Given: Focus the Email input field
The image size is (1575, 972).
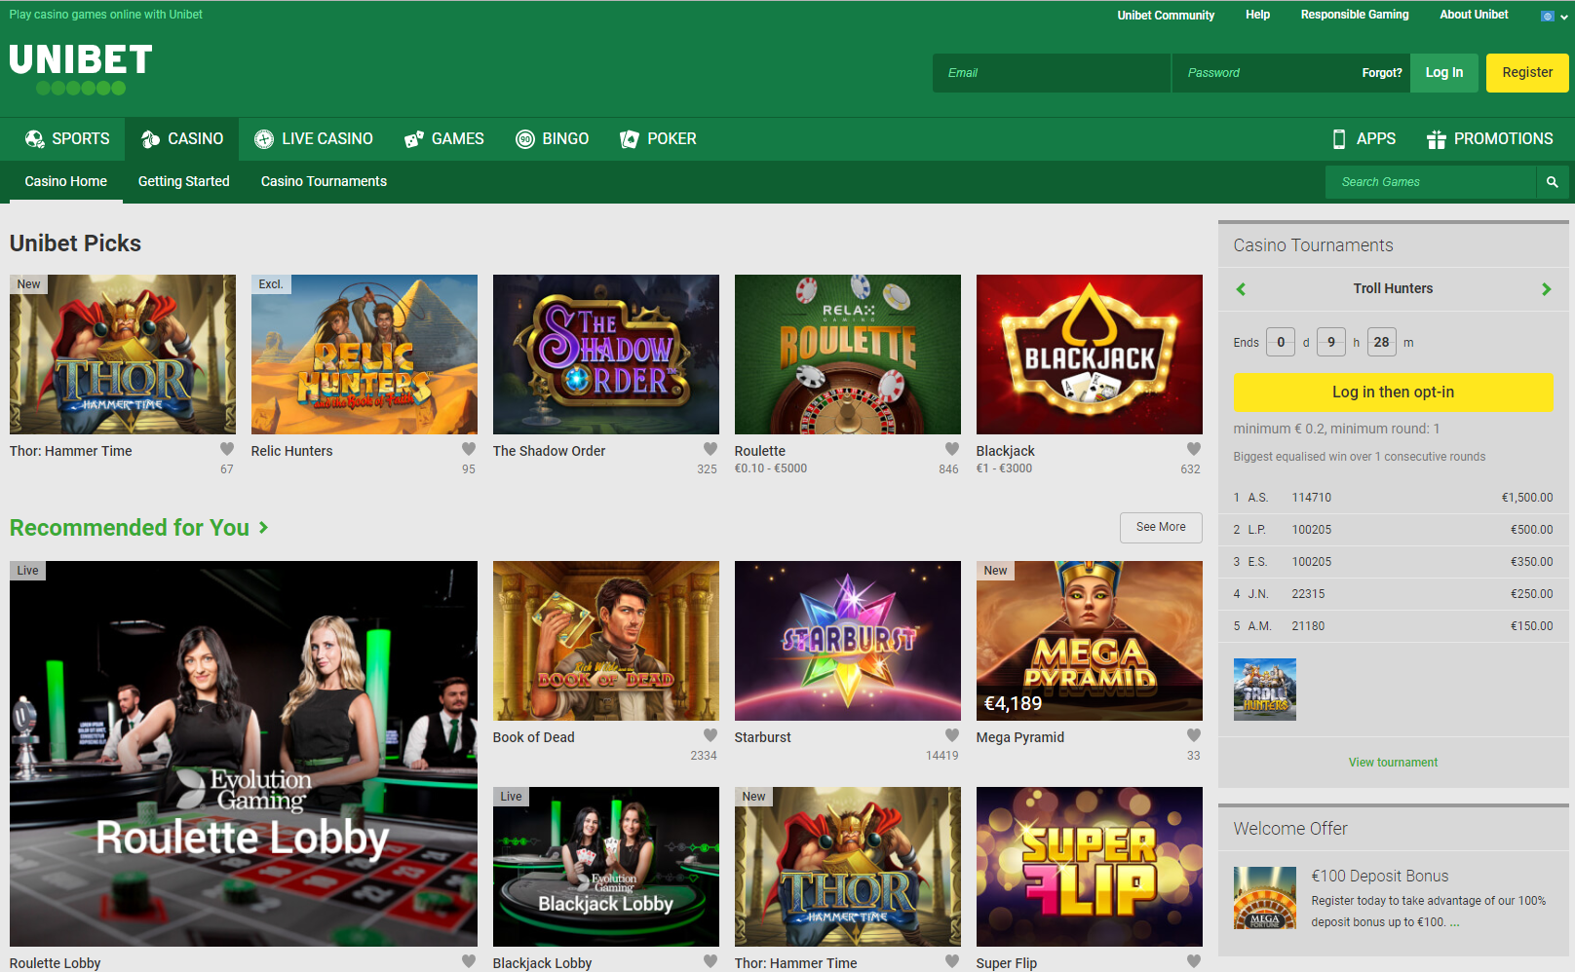Looking at the screenshot, I should [1052, 73].
